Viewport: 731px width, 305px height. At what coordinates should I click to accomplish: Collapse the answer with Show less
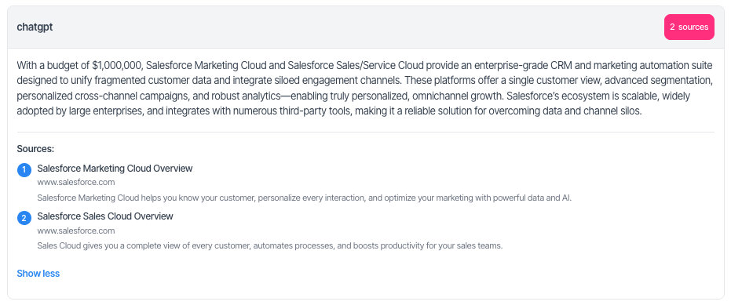pyautogui.click(x=38, y=274)
